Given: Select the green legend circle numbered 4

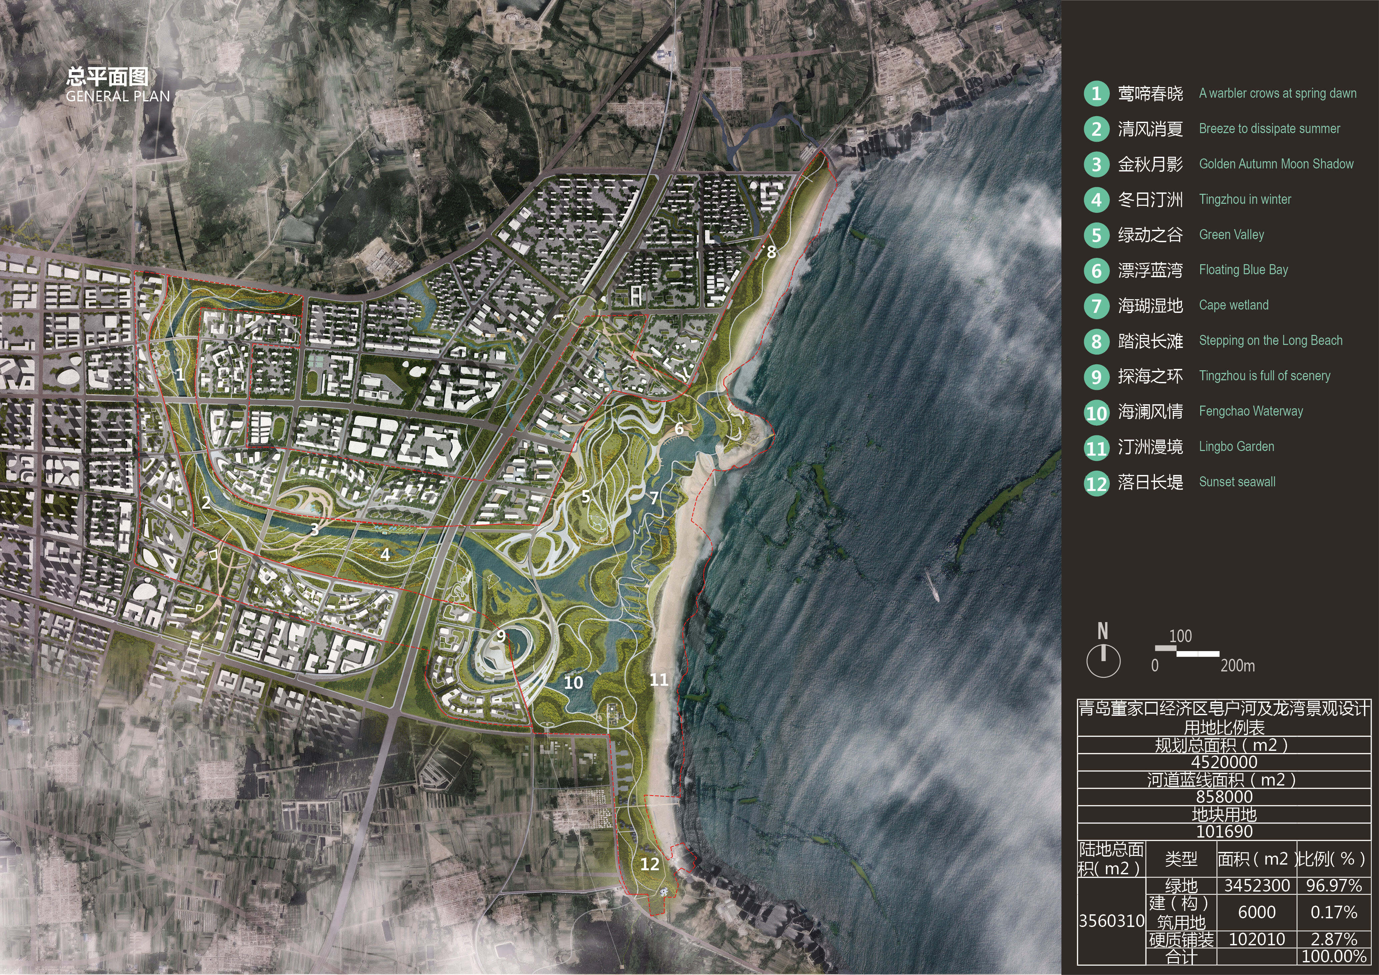Looking at the screenshot, I should [1096, 199].
